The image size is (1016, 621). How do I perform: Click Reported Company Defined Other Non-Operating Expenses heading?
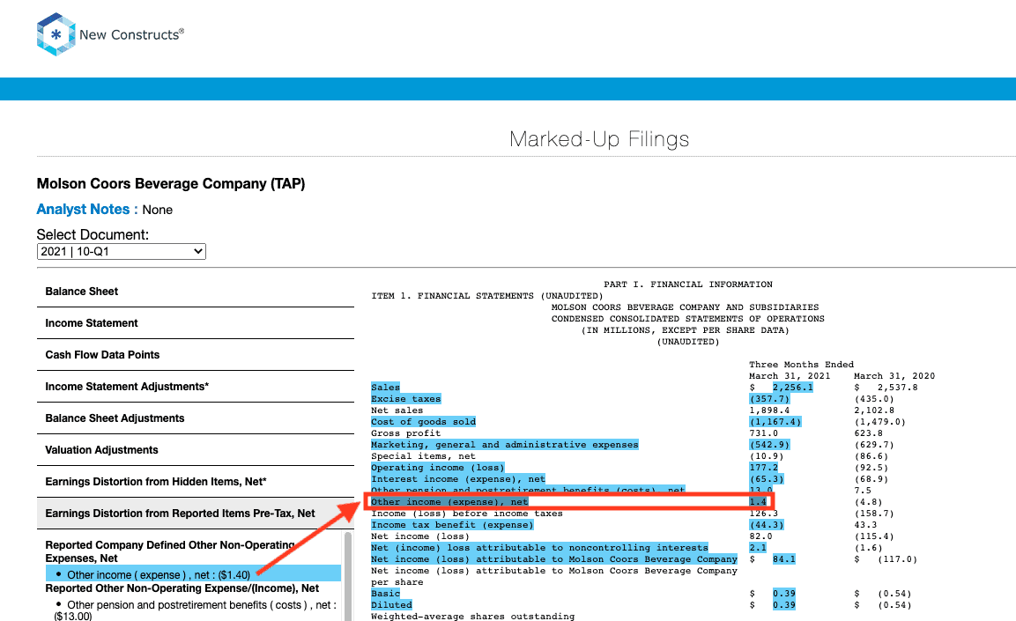170,551
